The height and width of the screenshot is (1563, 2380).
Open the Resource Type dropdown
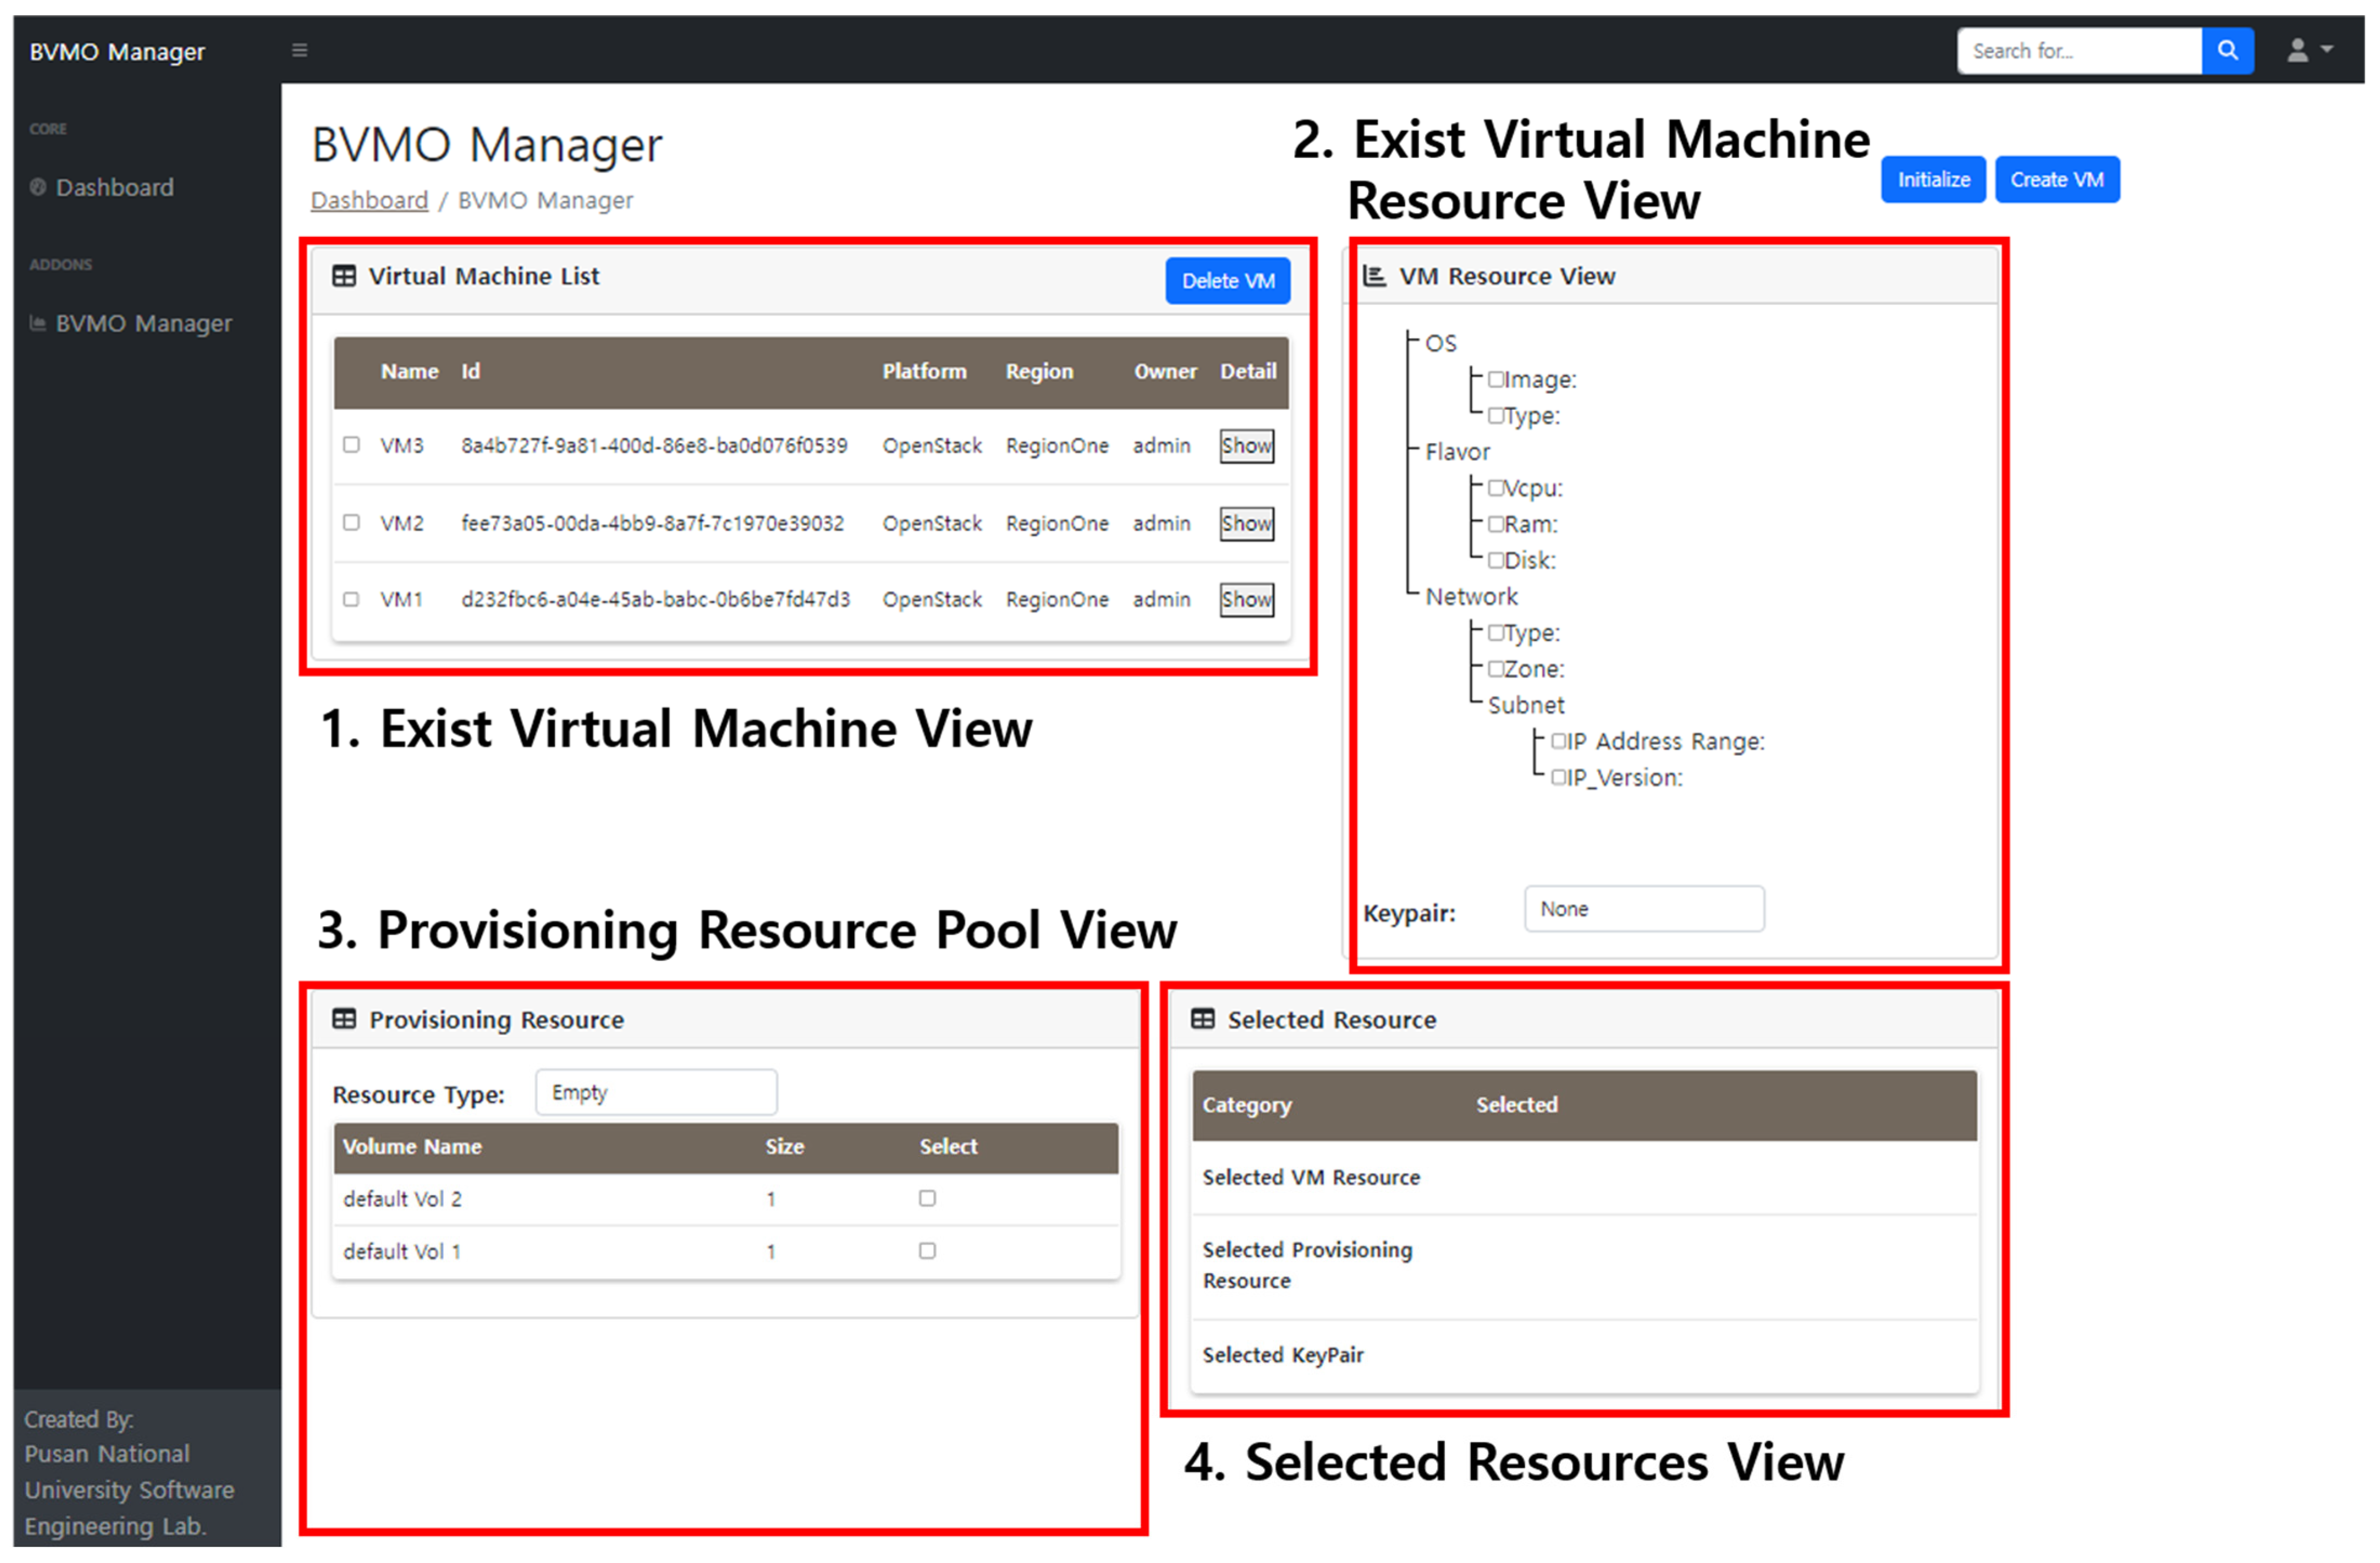[x=656, y=1092]
